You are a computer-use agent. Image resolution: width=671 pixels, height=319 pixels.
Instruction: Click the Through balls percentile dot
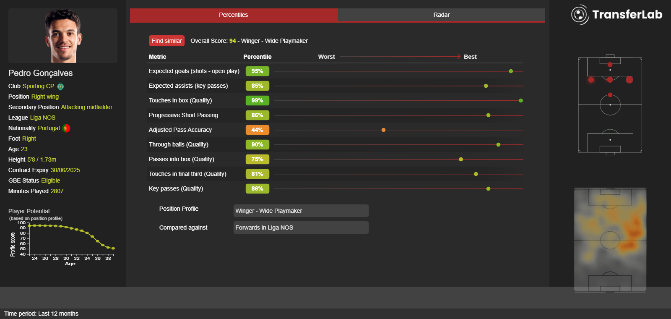point(499,145)
